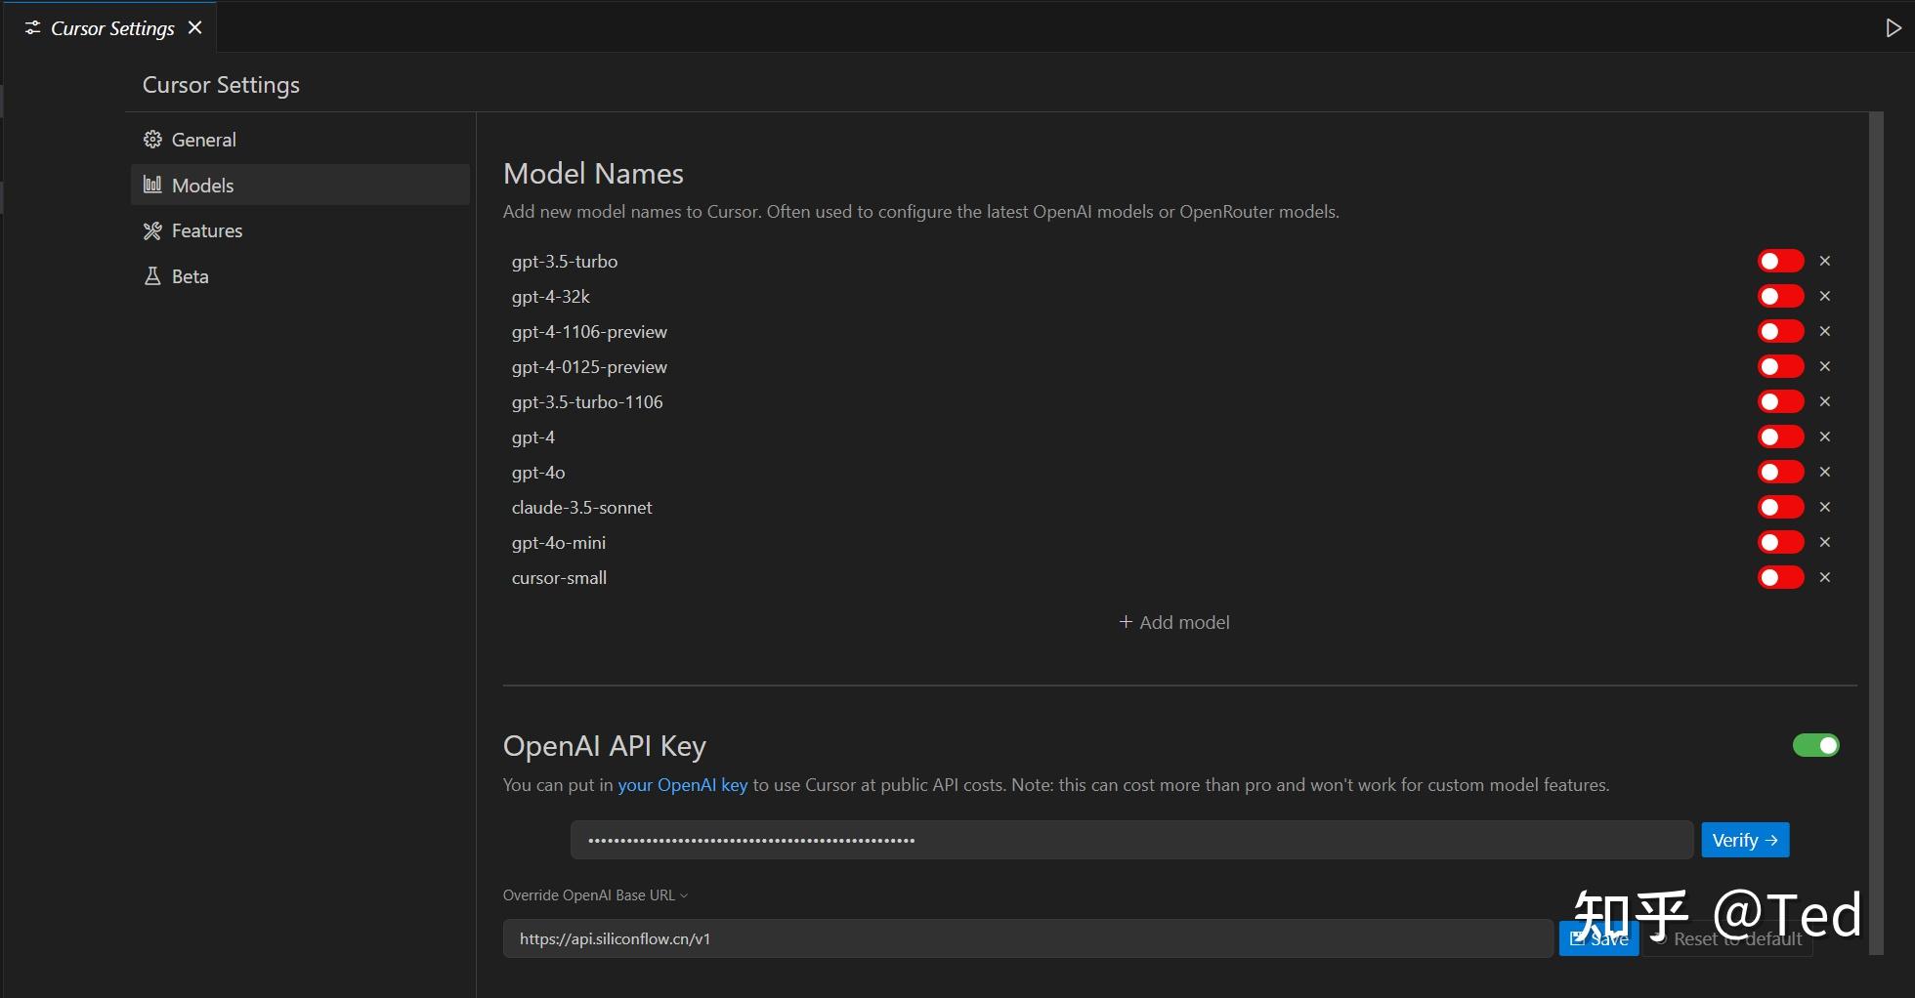Click the OpenAI API key input field
Image resolution: width=1915 pixels, height=998 pixels.
1130,840
